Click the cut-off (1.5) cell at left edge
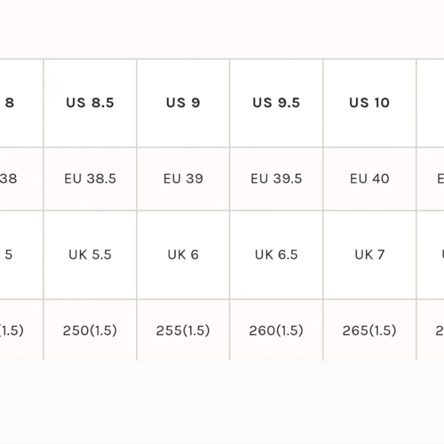 click(21, 330)
